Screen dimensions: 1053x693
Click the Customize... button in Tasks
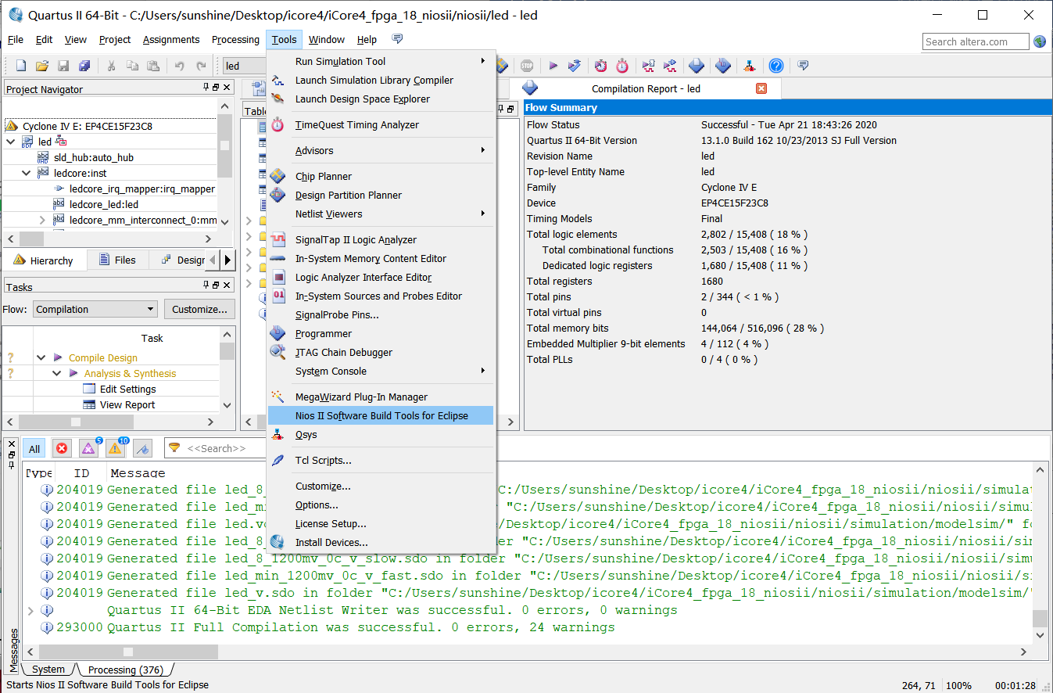[199, 309]
